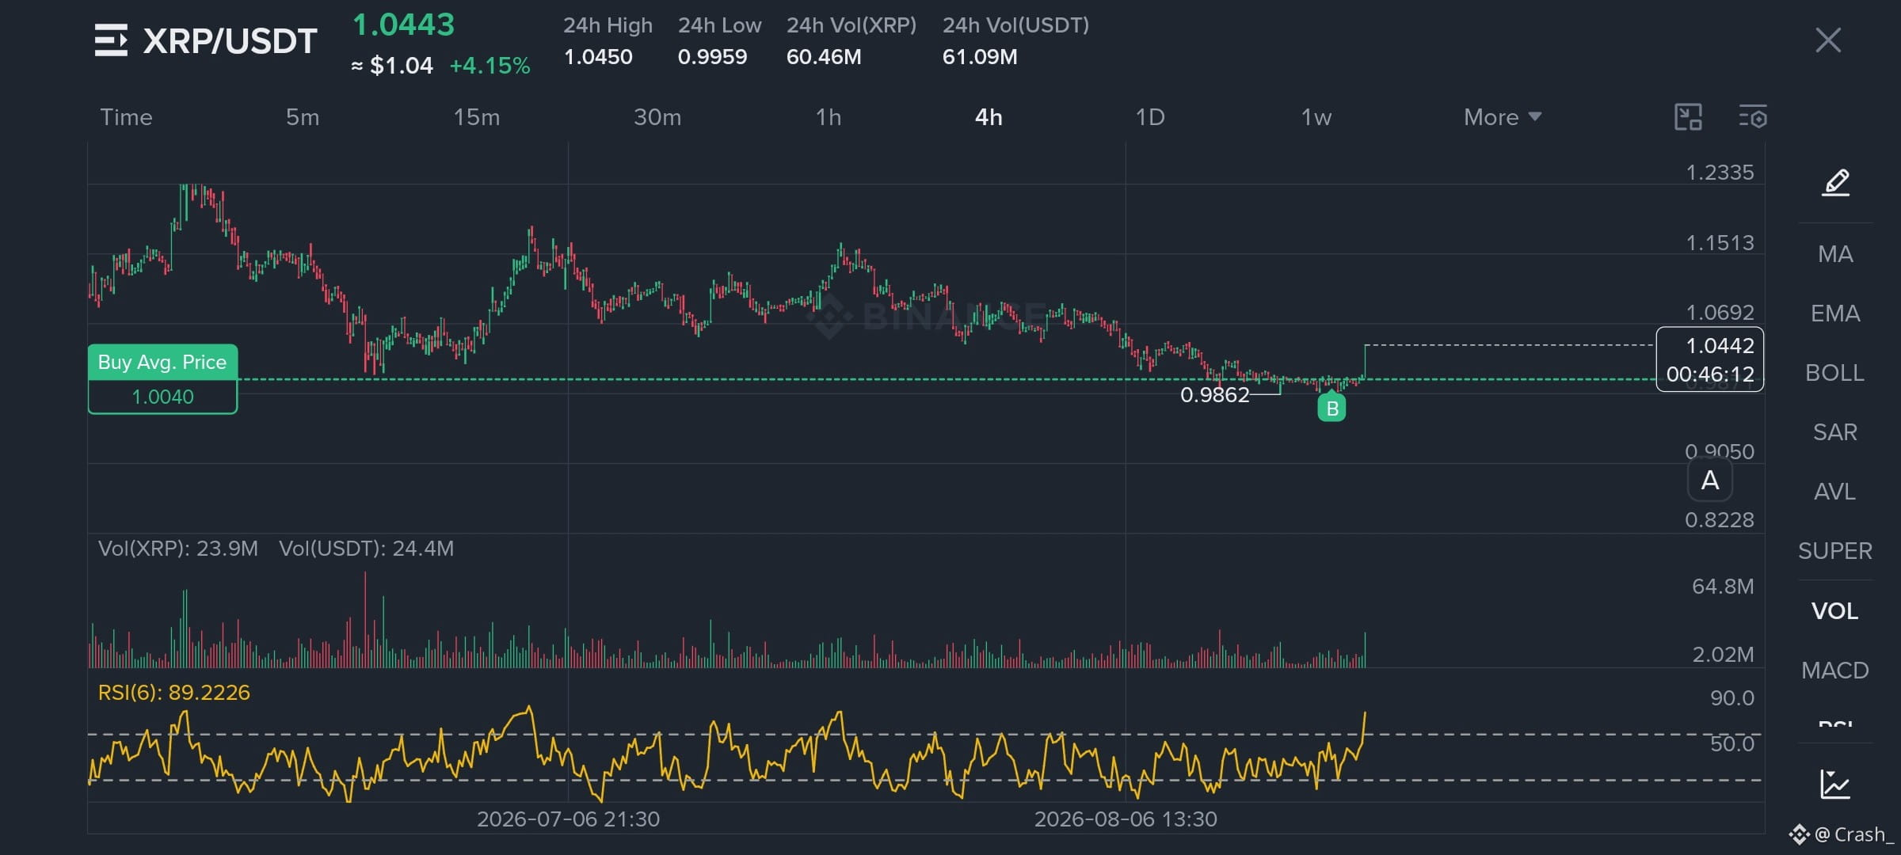
Task: Click the 24h Low value 0.9959
Action: tap(712, 57)
